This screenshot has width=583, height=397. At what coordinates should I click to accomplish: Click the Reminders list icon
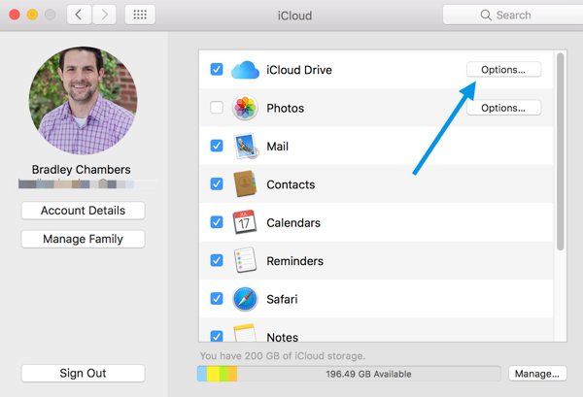[x=245, y=260]
